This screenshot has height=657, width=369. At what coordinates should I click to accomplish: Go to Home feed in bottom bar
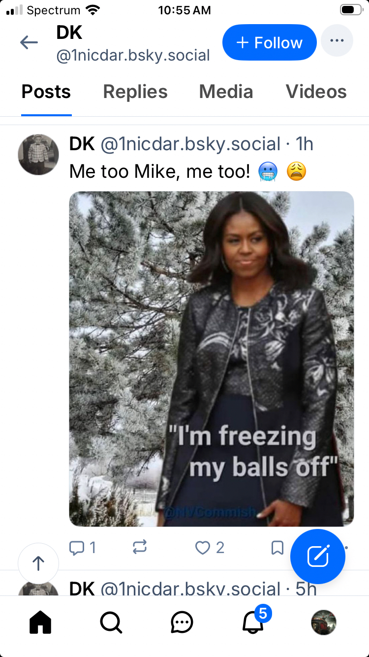click(40, 623)
